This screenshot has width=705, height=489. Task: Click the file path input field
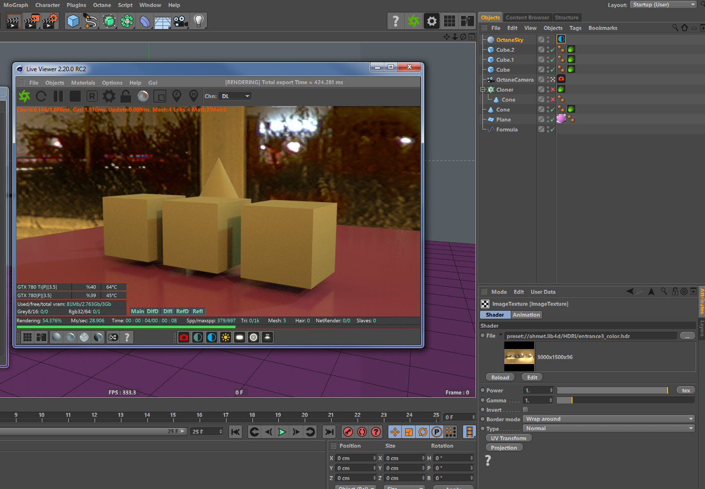pos(591,336)
